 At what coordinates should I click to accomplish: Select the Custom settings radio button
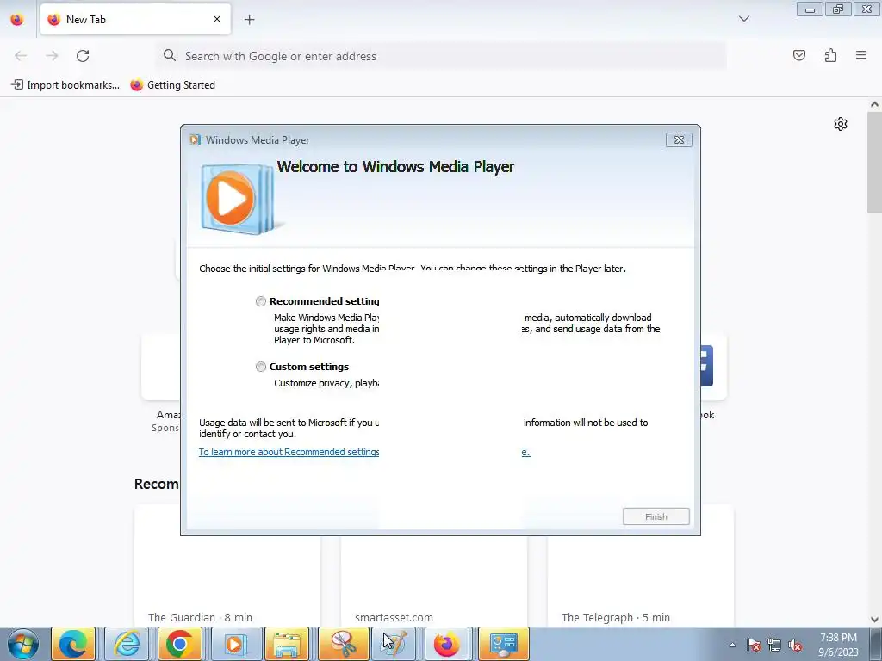260,367
